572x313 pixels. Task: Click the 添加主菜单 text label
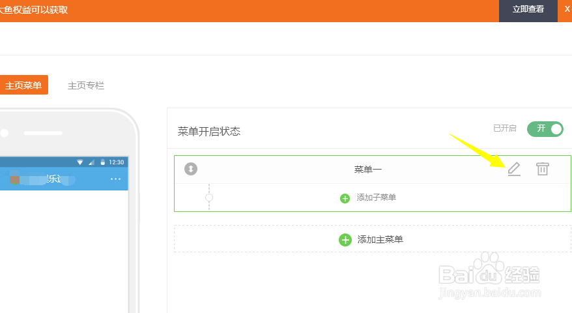[x=380, y=239]
